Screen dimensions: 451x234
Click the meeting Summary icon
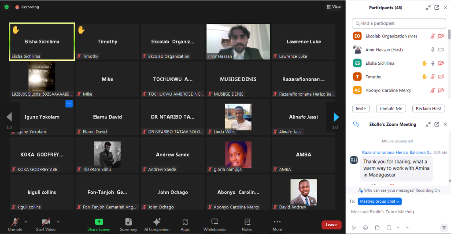(x=128, y=222)
